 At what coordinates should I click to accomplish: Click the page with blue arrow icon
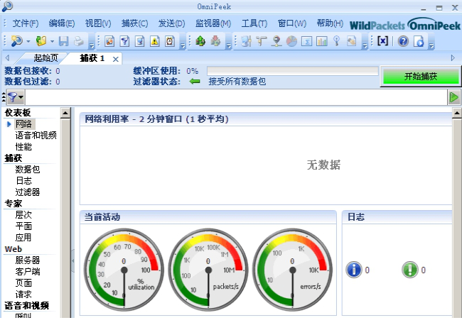tap(419, 41)
